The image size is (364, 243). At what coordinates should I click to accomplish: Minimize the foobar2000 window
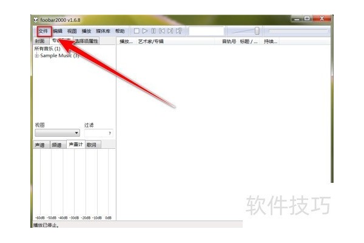pos(297,19)
